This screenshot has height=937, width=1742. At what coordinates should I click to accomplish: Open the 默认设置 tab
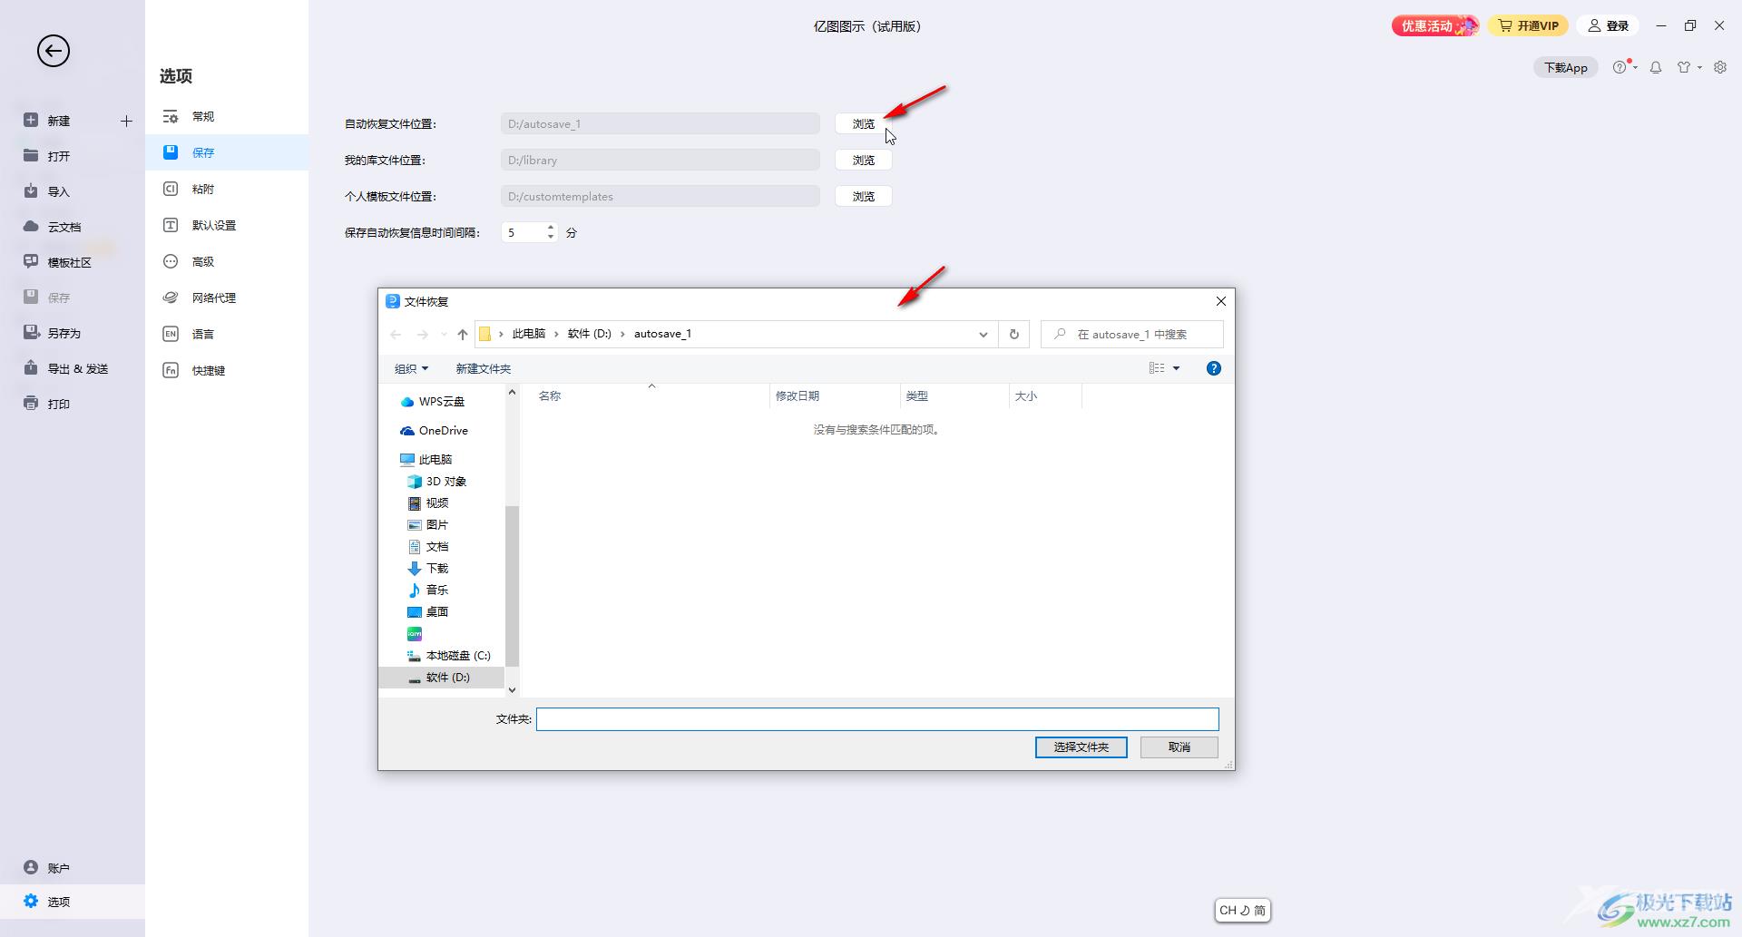(x=227, y=225)
